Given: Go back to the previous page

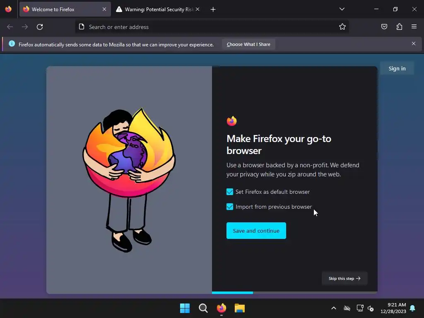Looking at the screenshot, I should [x=10, y=27].
